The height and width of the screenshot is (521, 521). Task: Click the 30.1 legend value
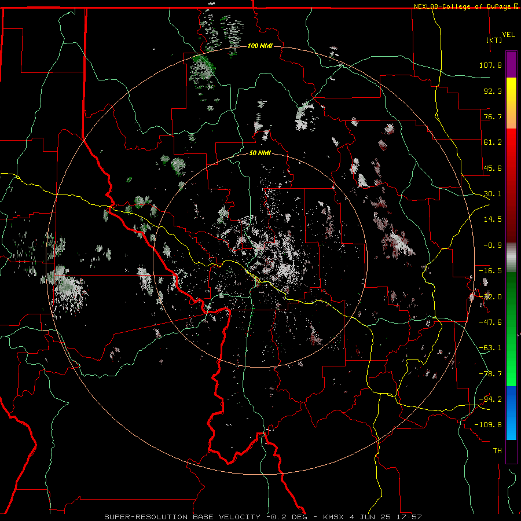[x=493, y=194]
